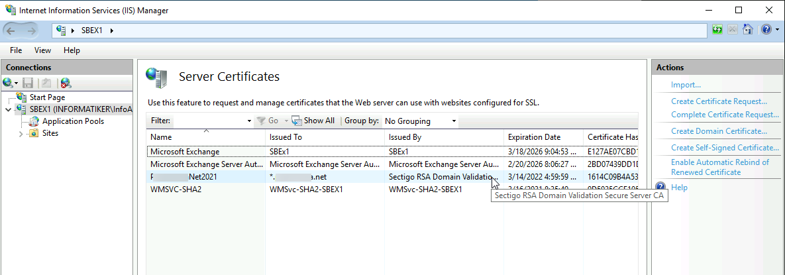Select SBEX1 (INFORMATIKER\InfoA tree node
Viewport: 785px width, 275px height.
click(x=81, y=109)
